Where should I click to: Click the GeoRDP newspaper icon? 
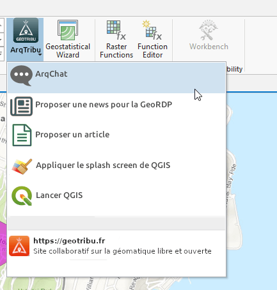coord(21,106)
